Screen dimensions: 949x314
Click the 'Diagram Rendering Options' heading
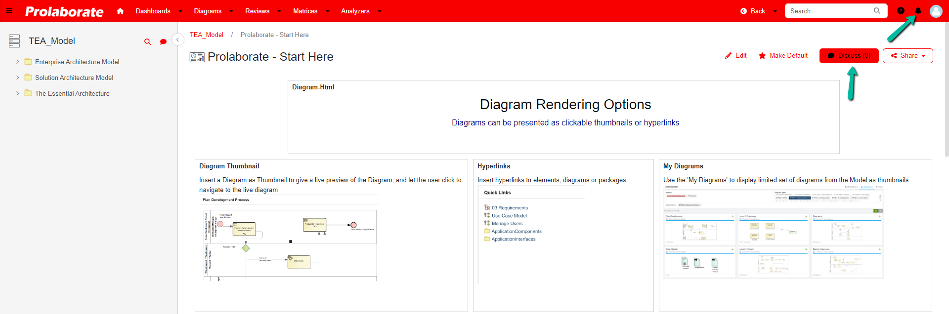565,105
